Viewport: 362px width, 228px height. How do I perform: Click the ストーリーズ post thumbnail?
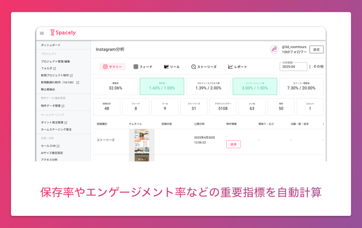point(142,144)
